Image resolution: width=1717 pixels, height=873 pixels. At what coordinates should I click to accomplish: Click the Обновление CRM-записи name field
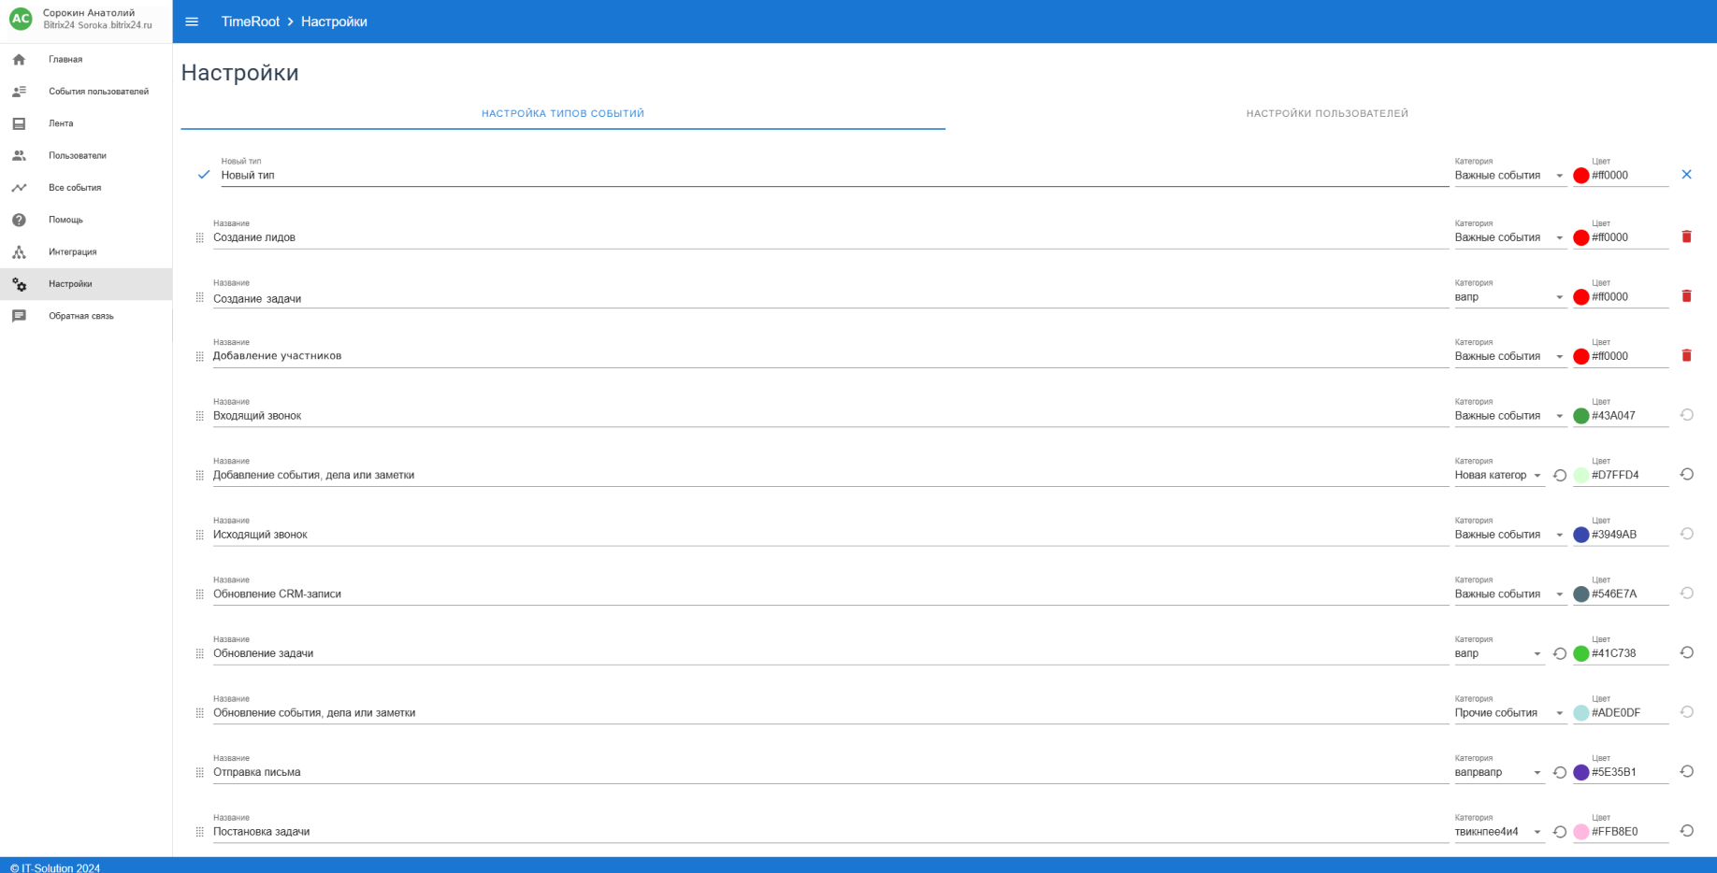(x=830, y=594)
